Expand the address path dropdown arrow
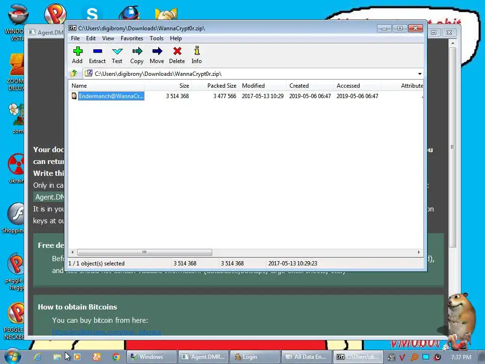The height and width of the screenshot is (364, 485). [420, 74]
